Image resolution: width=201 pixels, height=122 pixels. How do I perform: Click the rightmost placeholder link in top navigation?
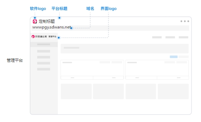click(184, 37)
